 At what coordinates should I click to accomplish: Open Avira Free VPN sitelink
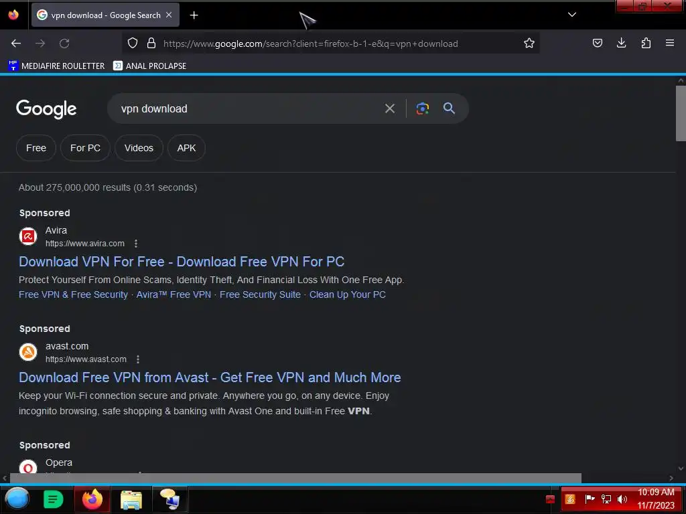[174, 294]
